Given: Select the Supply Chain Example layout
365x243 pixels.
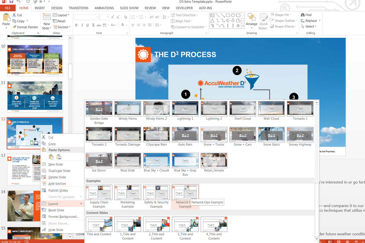Looking at the screenshot, I should click(x=99, y=197).
